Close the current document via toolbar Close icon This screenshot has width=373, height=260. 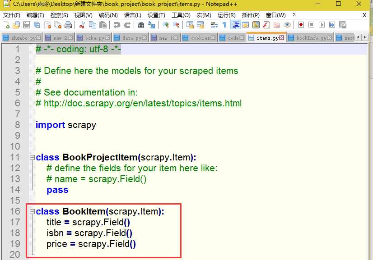click(x=47, y=25)
